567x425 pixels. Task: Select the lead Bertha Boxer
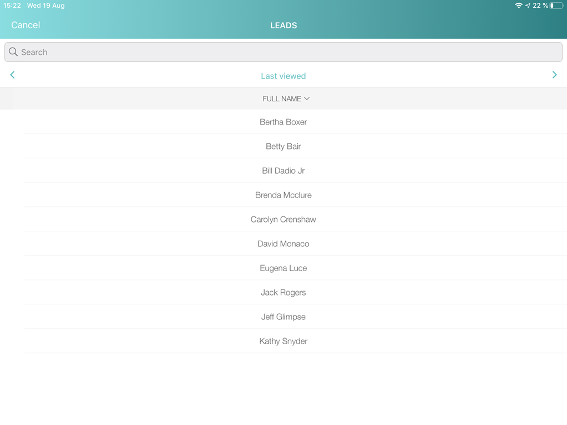[x=283, y=122]
